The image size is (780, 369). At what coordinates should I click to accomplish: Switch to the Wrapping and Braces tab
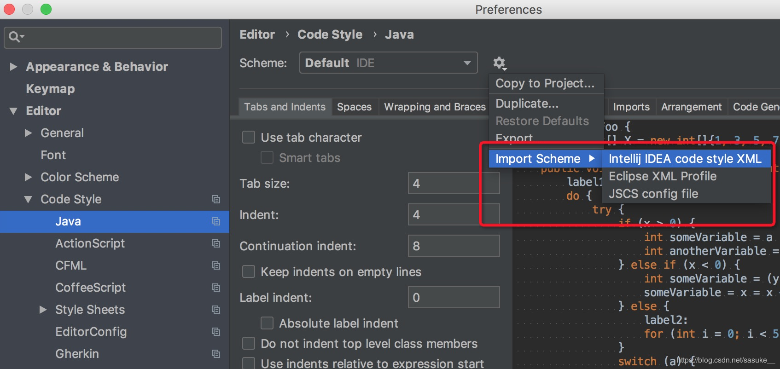(x=435, y=107)
